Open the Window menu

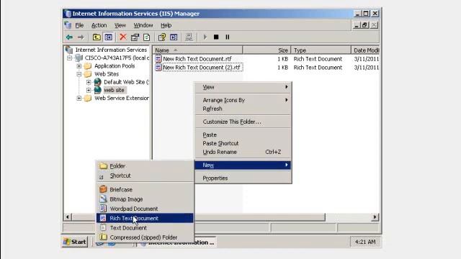143,25
